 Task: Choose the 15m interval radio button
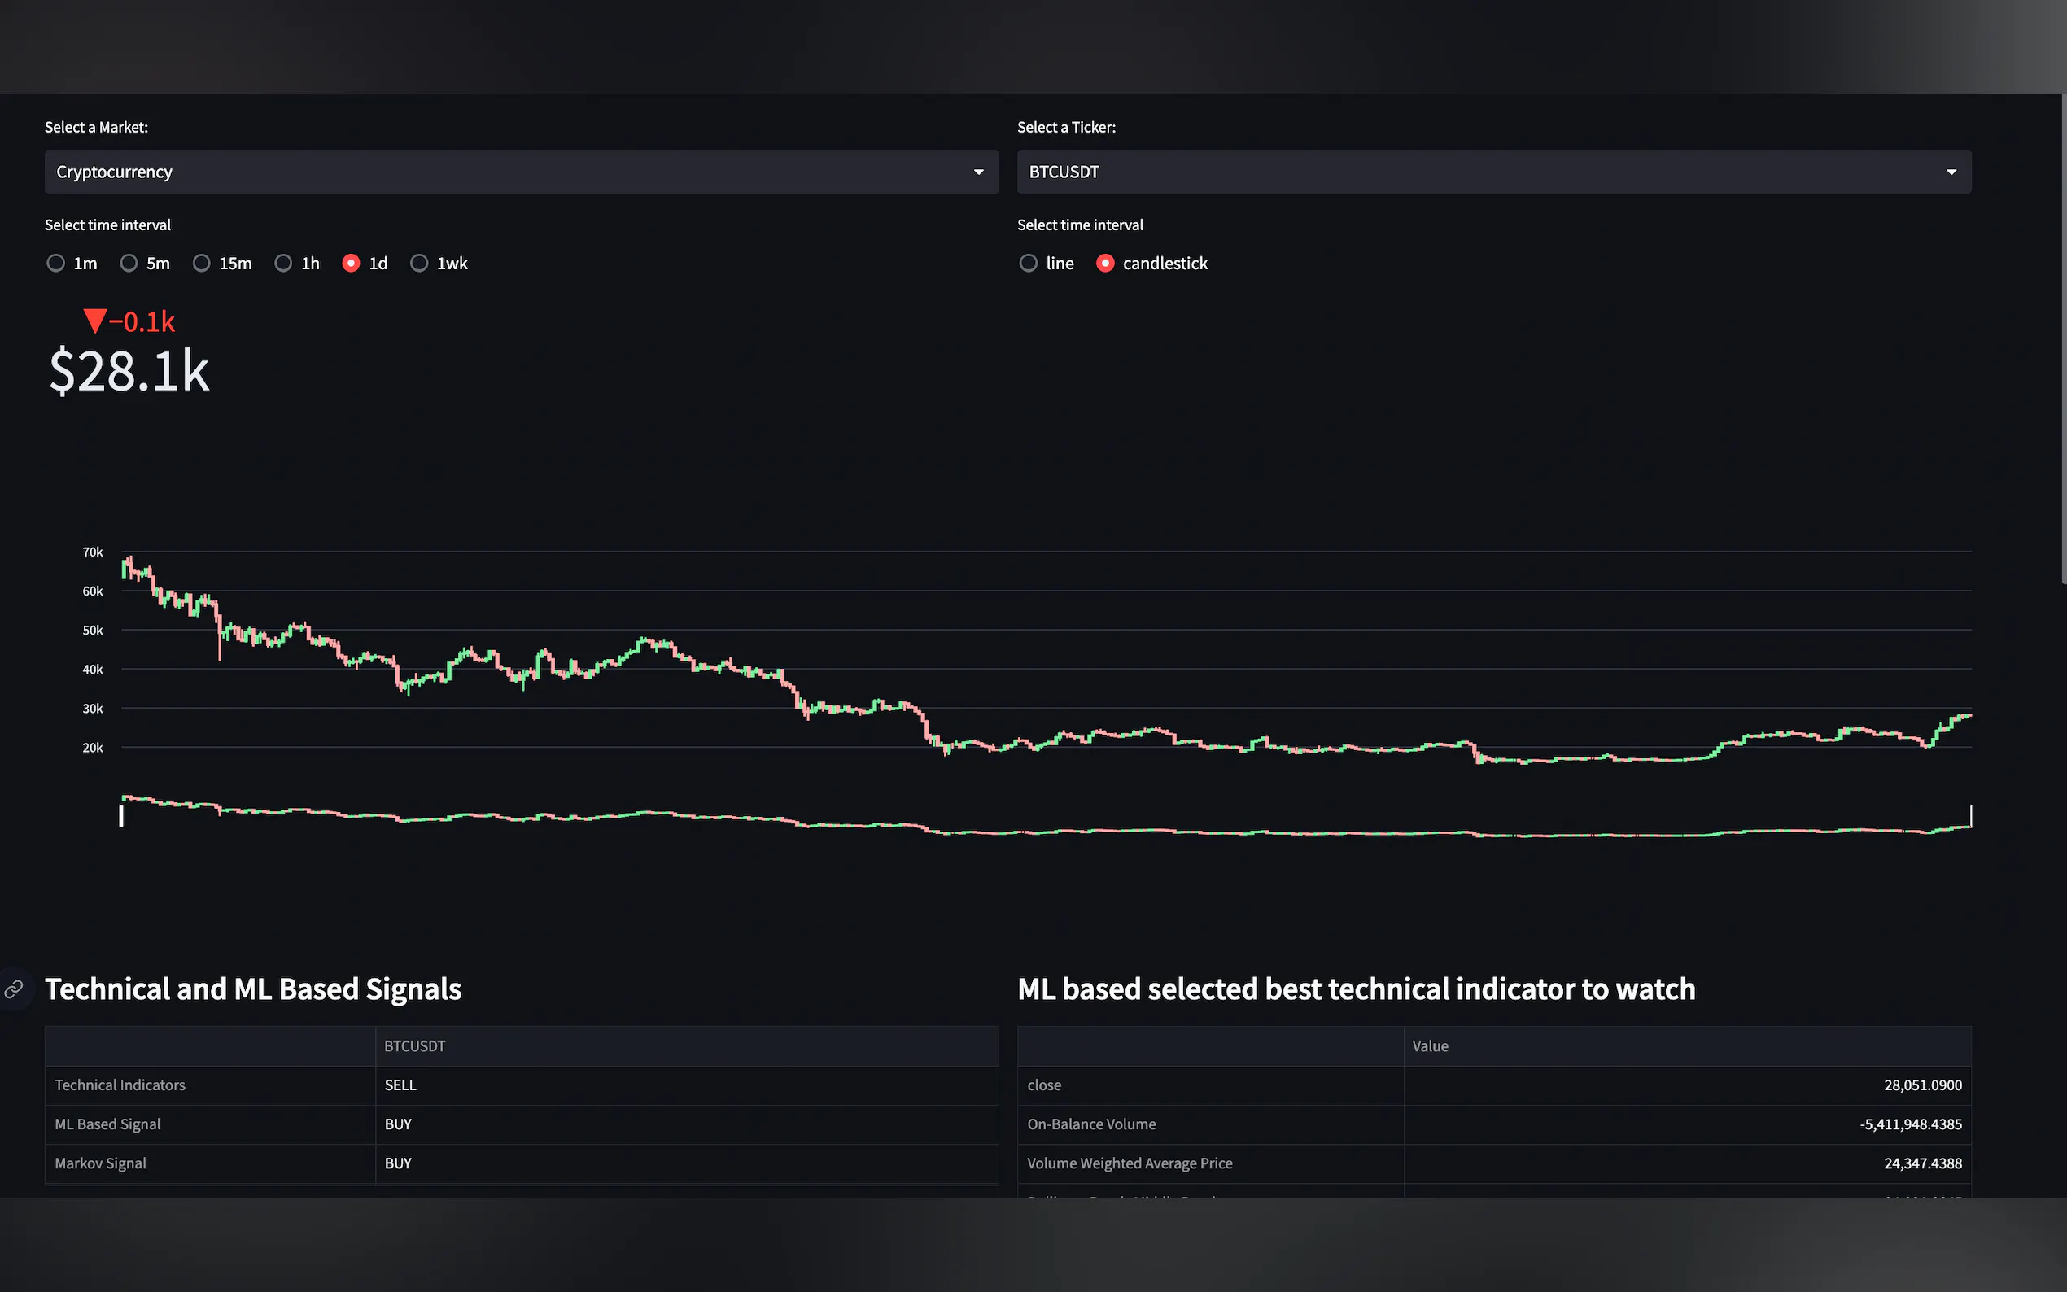coord(202,263)
